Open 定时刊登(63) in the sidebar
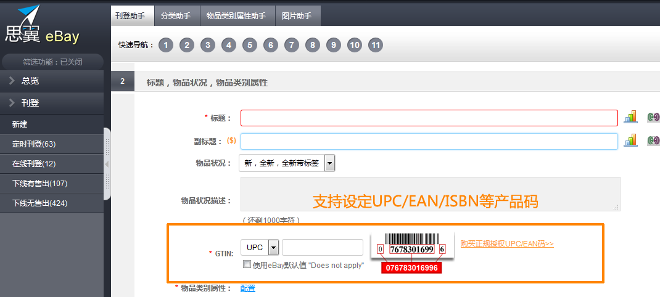Screen dimensions: 660x297 pos(52,144)
